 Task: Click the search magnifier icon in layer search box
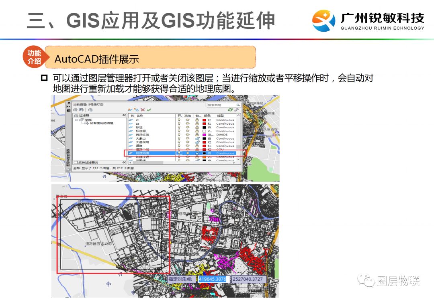tap(238, 105)
